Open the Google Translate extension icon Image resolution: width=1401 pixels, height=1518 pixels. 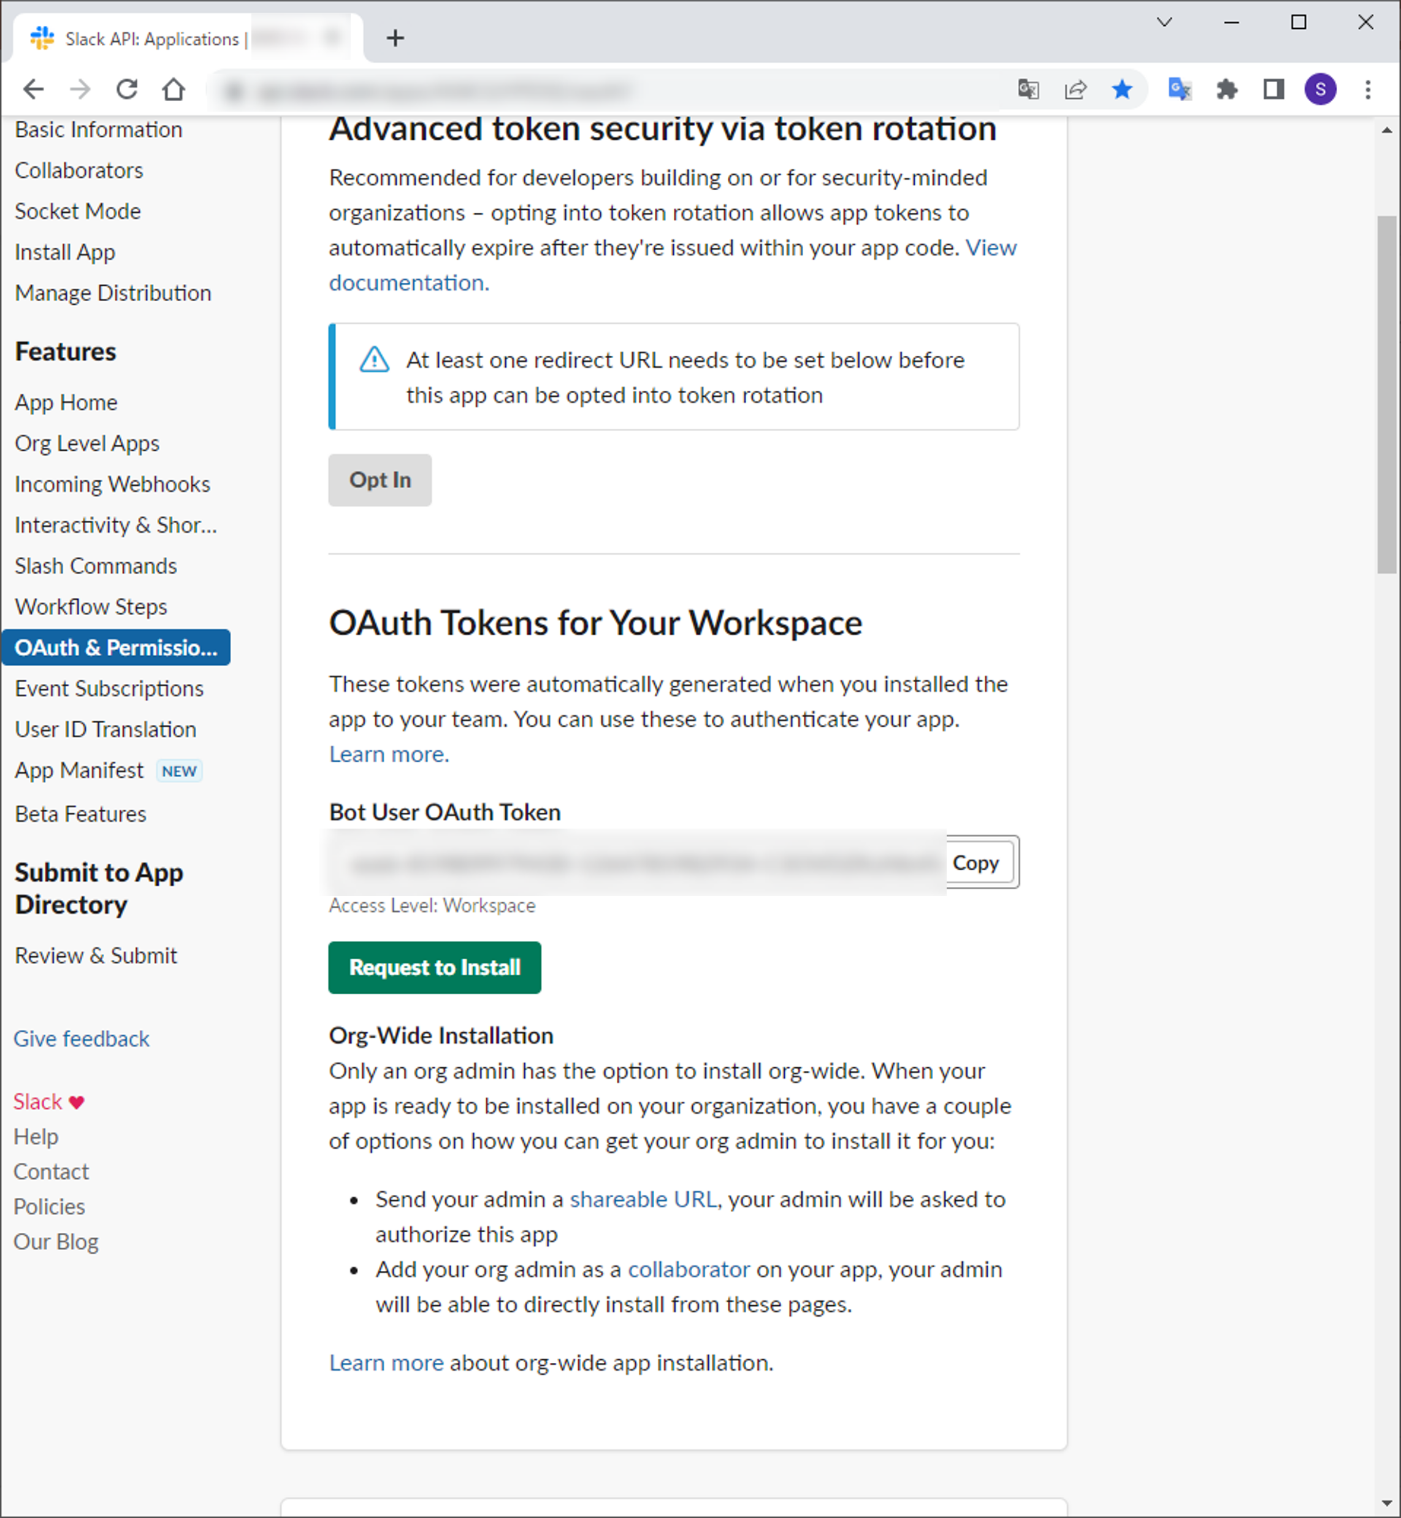(x=1179, y=90)
